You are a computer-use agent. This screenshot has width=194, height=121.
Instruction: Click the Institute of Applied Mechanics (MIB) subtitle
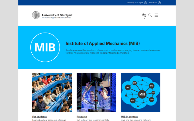[56, 17]
